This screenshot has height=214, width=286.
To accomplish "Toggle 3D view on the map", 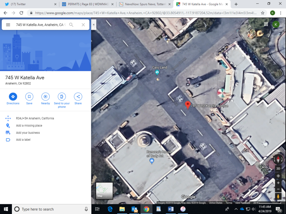I will [278, 169].
